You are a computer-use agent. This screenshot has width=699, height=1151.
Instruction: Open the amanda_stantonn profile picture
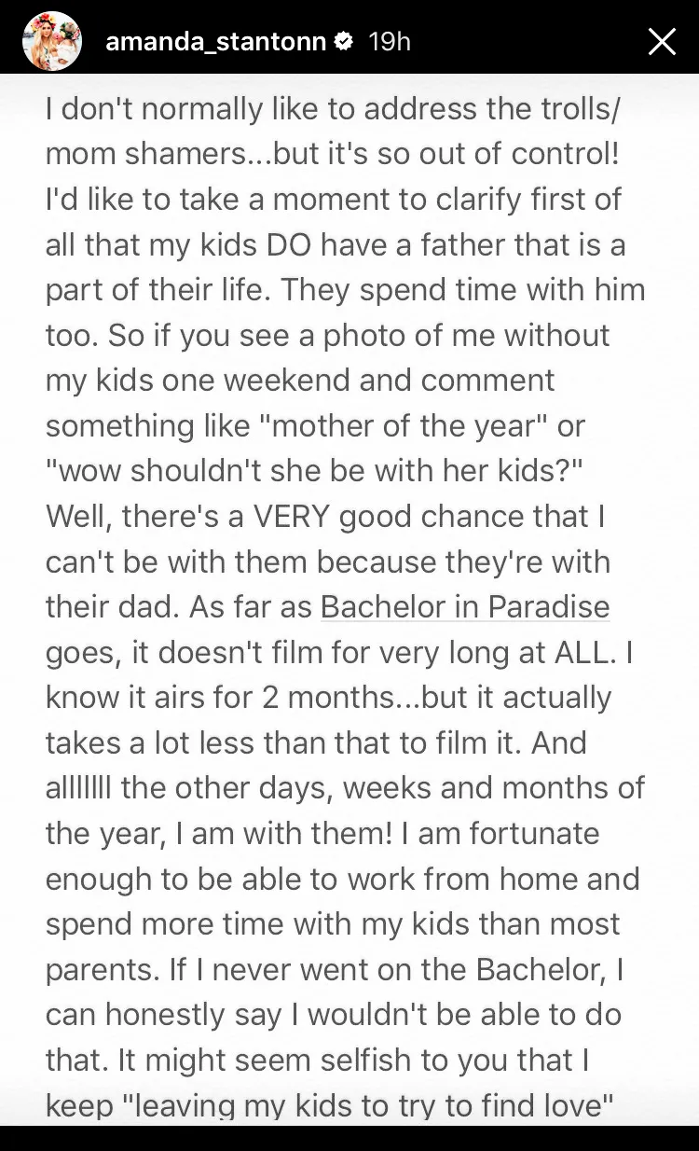[x=52, y=41]
